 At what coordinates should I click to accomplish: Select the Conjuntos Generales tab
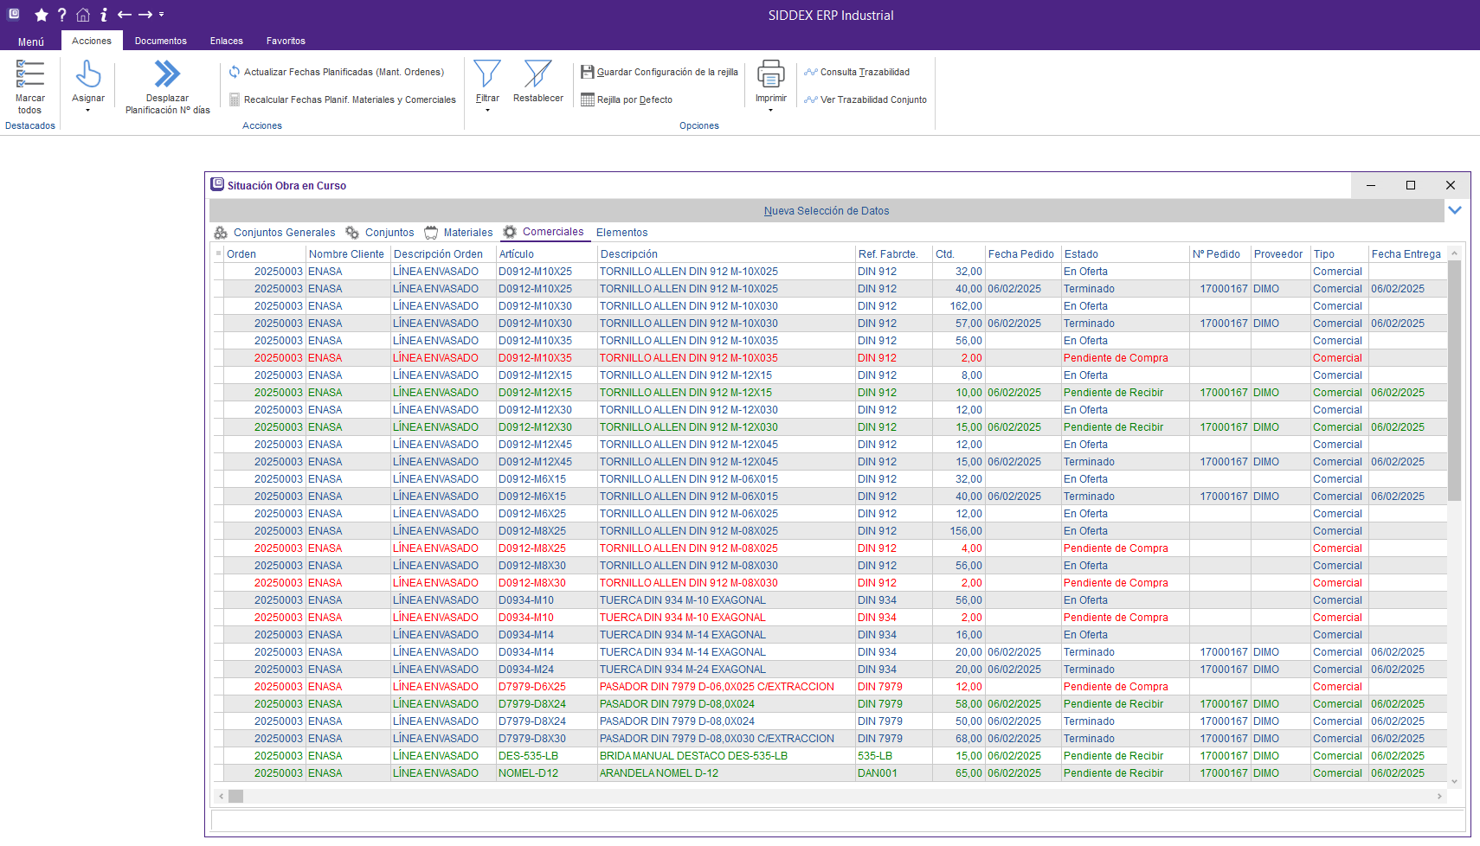point(284,233)
